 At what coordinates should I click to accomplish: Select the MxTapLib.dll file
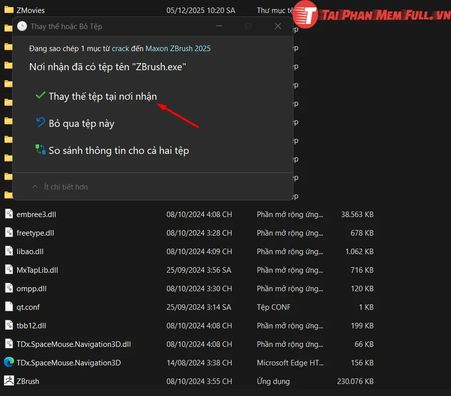click(37, 270)
